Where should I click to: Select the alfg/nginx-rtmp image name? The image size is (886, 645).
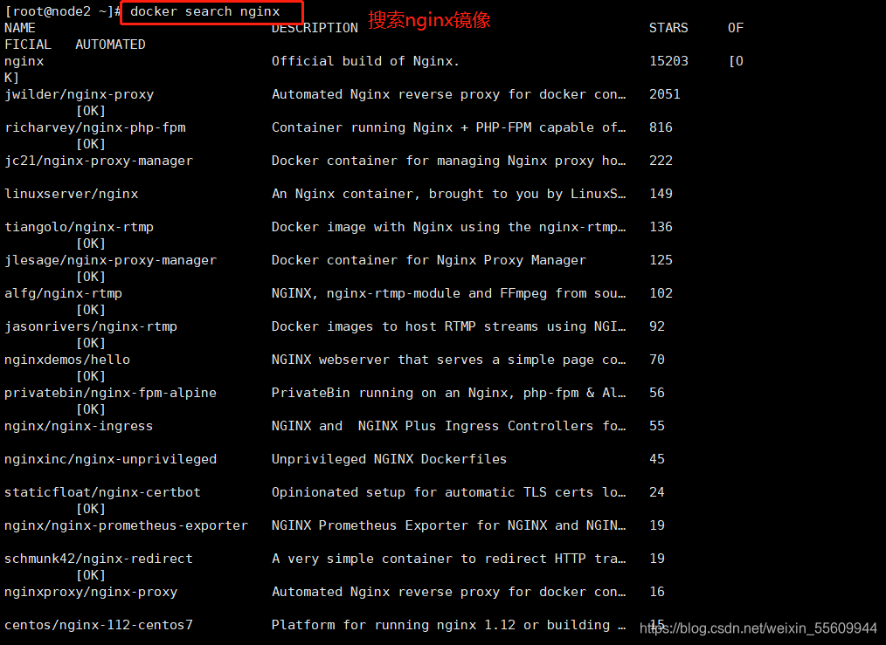(x=63, y=293)
